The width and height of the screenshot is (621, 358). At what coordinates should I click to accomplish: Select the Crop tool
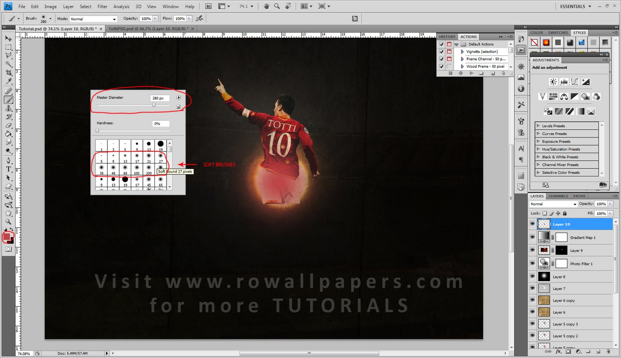coord(8,73)
